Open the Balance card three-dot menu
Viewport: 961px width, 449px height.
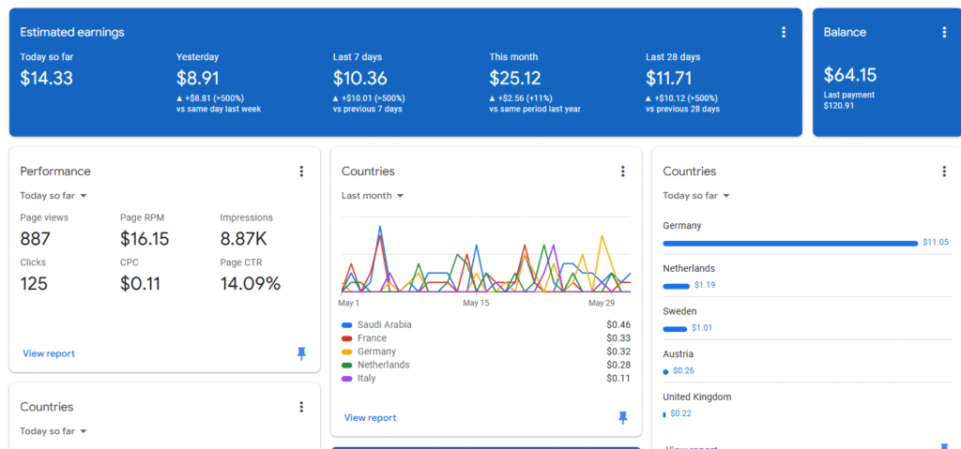tap(944, 33)
